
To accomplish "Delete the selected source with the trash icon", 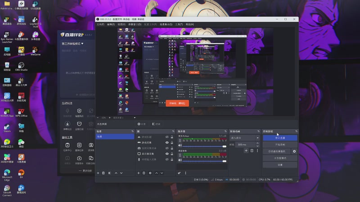I will [144, 173].
